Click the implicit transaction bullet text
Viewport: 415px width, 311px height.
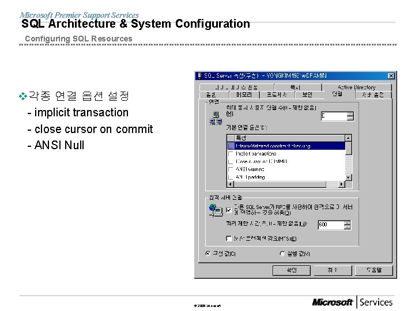[81, 113]
